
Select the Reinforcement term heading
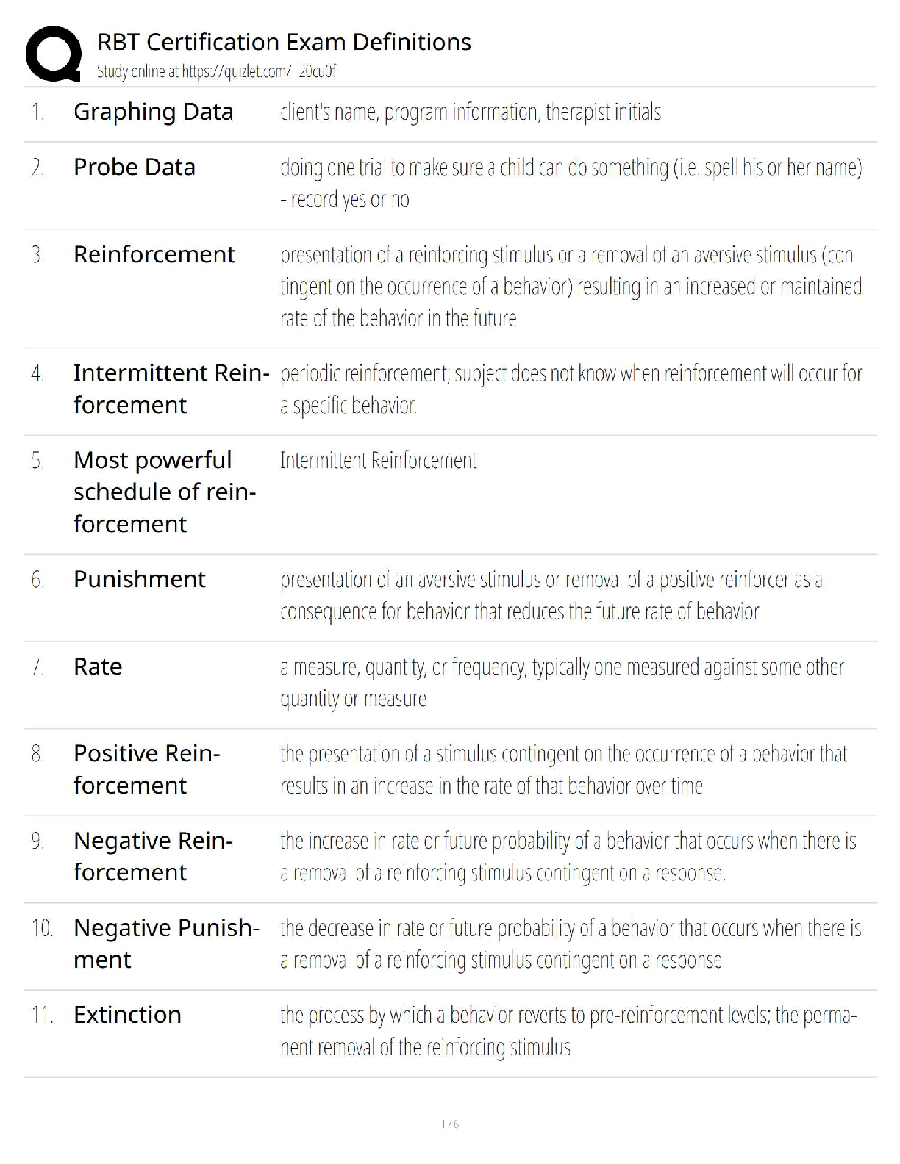point(154,254)
